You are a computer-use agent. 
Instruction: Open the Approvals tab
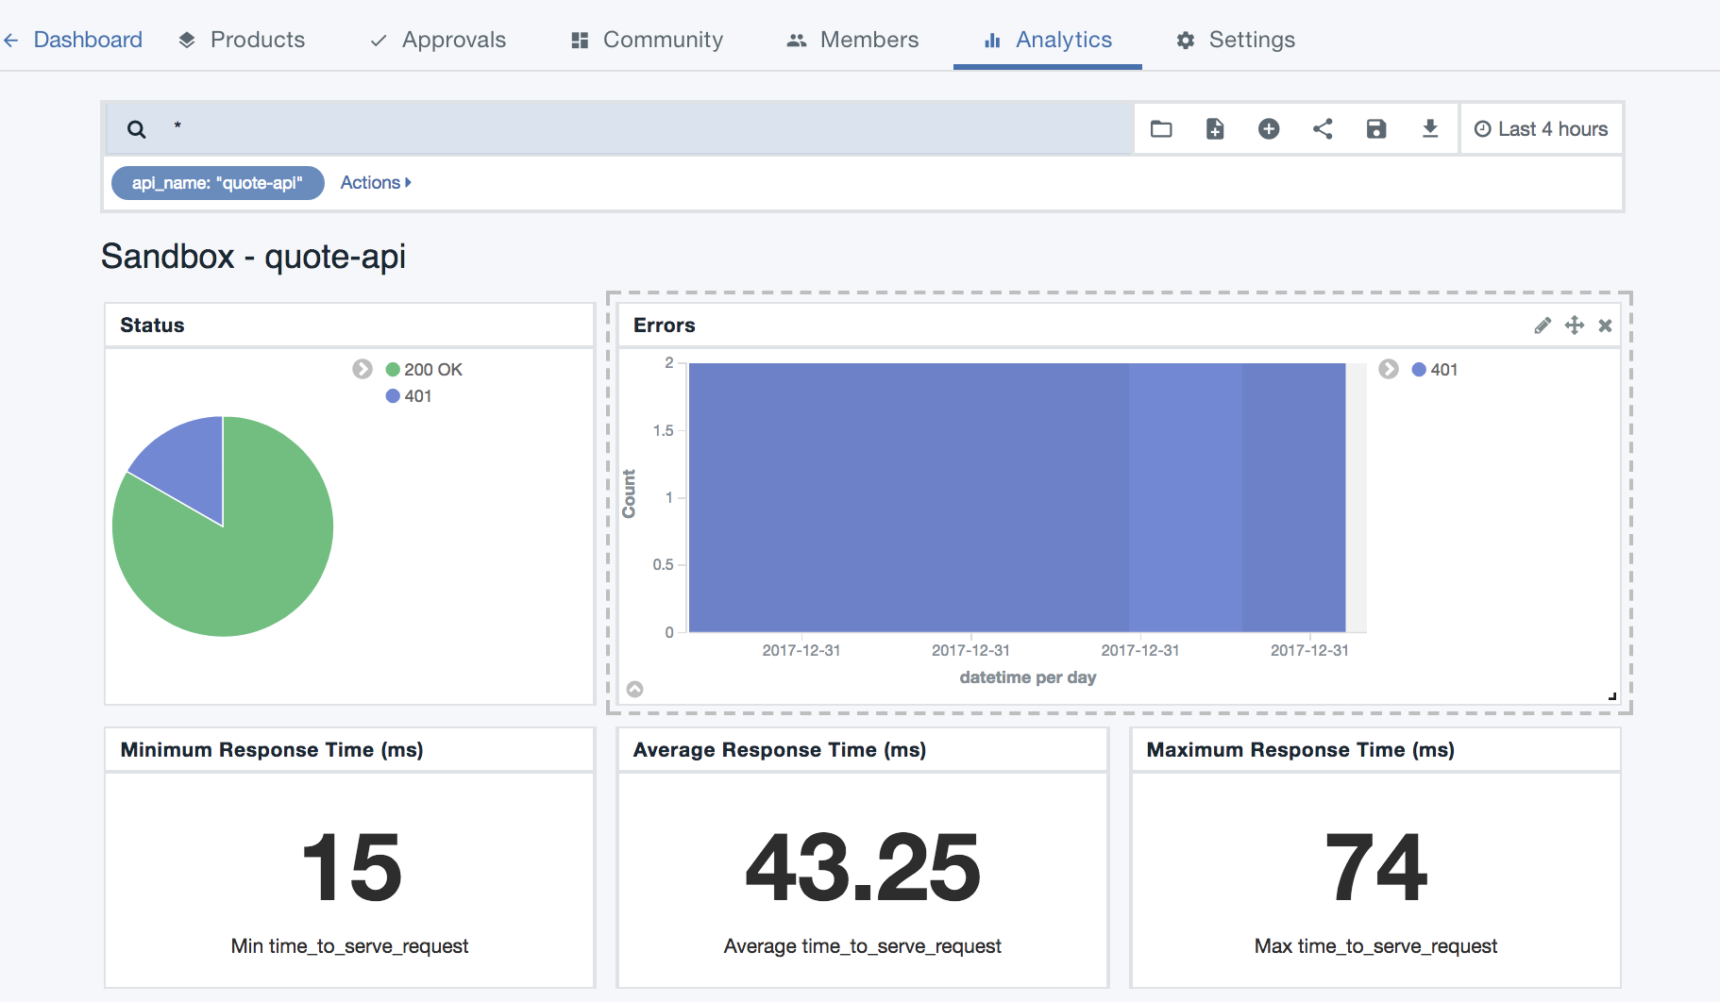pos(438,40)
